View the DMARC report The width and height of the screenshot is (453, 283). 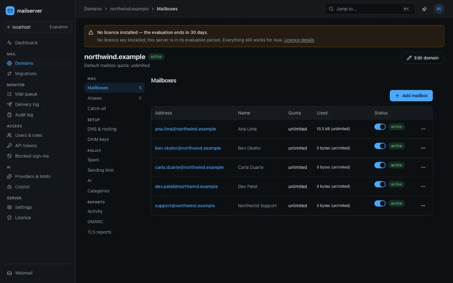pyautogui.click(x=114, y=222)
